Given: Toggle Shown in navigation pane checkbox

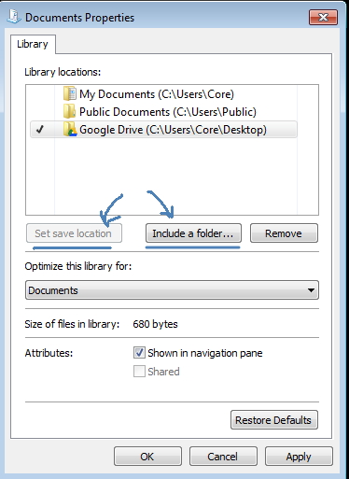Looking at the screenshot, I should (x=139, y=353).
